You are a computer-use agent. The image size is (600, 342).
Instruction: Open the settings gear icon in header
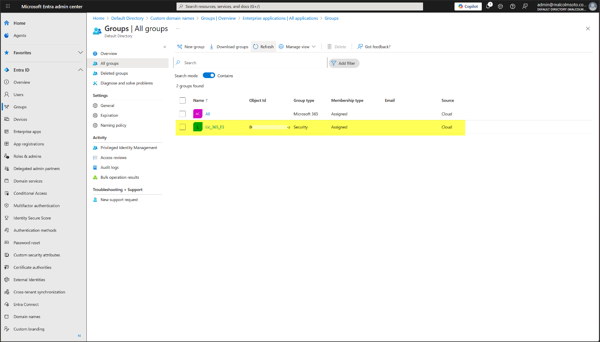click(x=500, y=6)
